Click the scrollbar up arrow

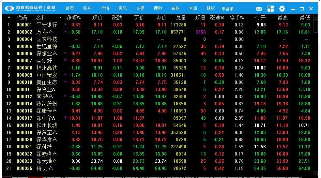click(315, 17)
